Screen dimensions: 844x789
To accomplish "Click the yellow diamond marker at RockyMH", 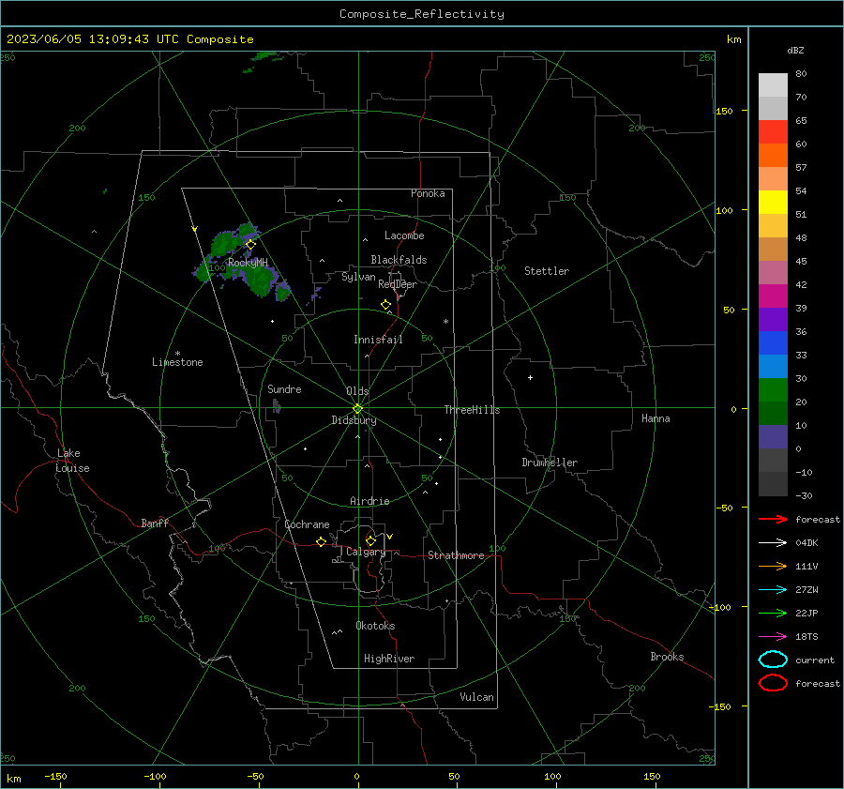I will [250, 245].
